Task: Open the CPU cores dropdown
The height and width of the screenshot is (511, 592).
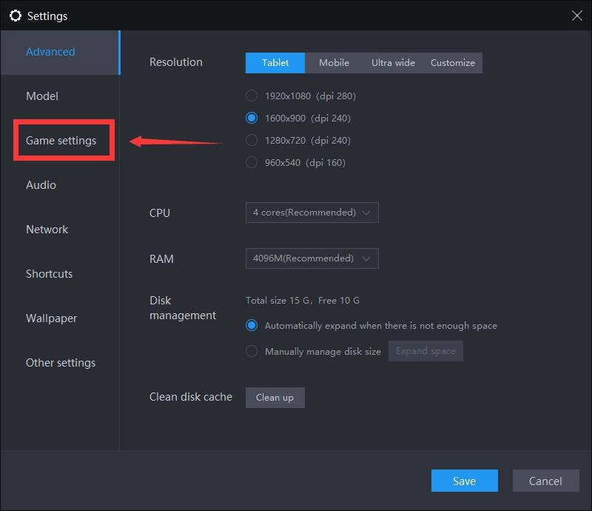Action: (312, 213)
